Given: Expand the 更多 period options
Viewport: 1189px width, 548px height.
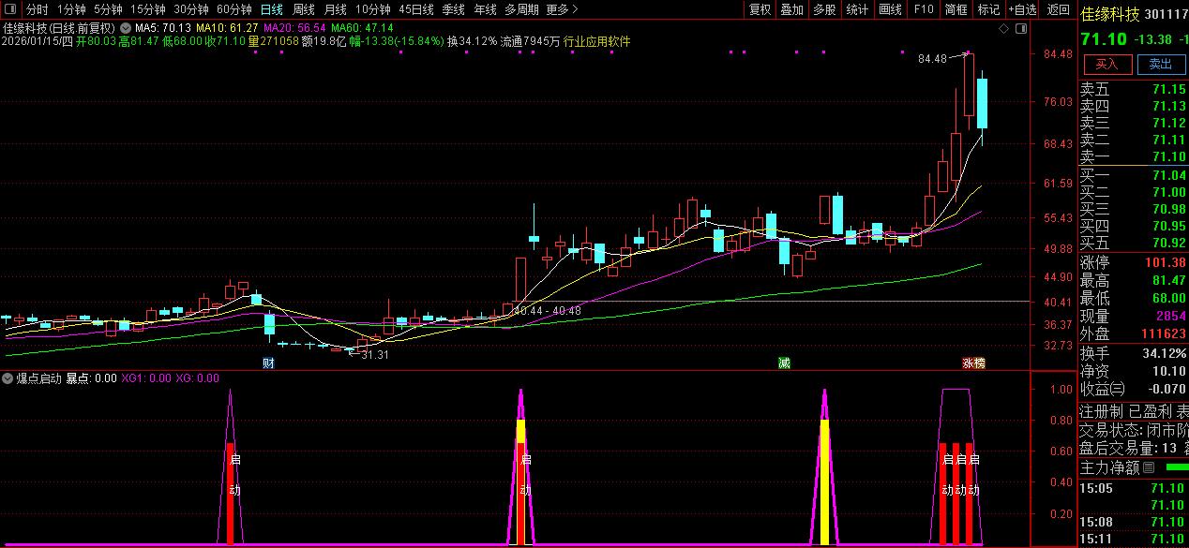Looking at the screenshot, I should 562,9.
